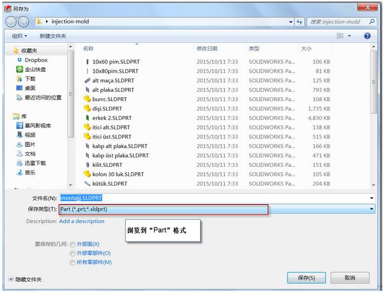Click 新建文件夹 in toolbar
This screenshot has height=293, width=384.
tap(52, 36)
